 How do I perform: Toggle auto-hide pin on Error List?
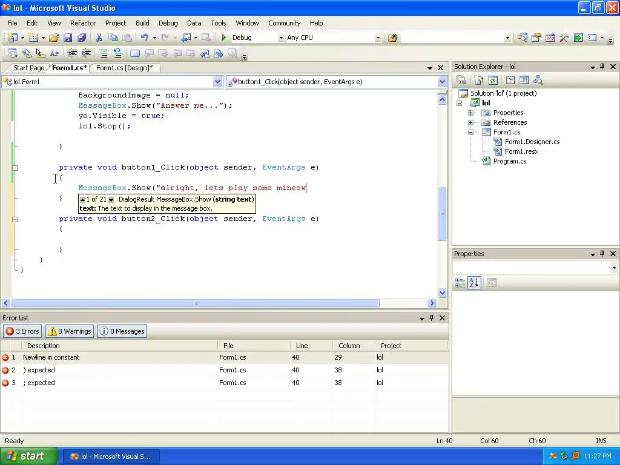[431, 318]
